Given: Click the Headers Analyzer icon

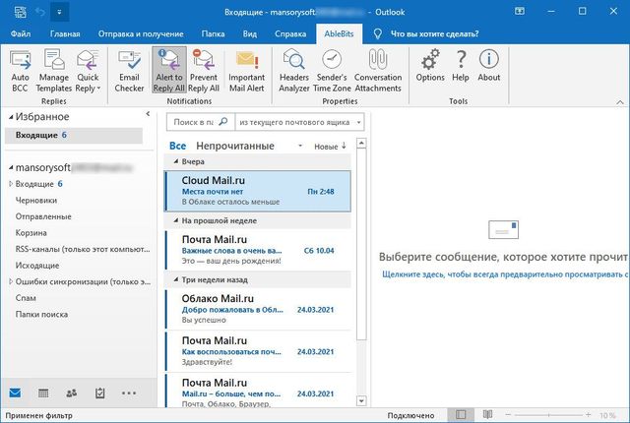Looking at the screenshot, I should coord(294,67).
